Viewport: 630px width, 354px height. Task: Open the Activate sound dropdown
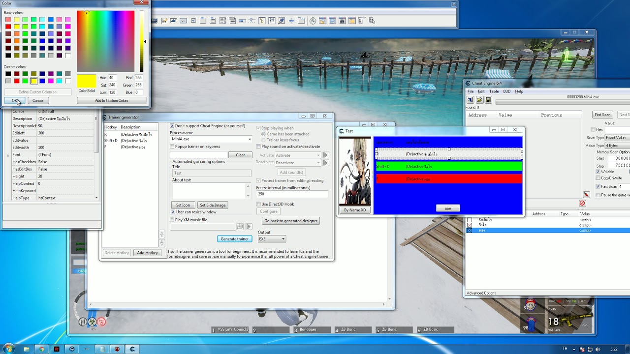point(318,155)
